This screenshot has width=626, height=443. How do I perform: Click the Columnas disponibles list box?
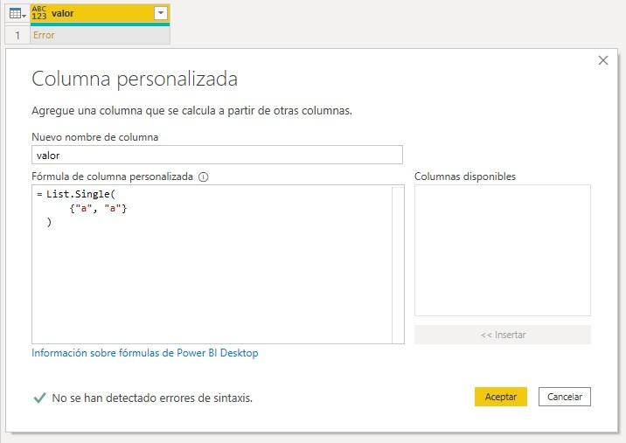pyautogui.click(x=502, y=250)
